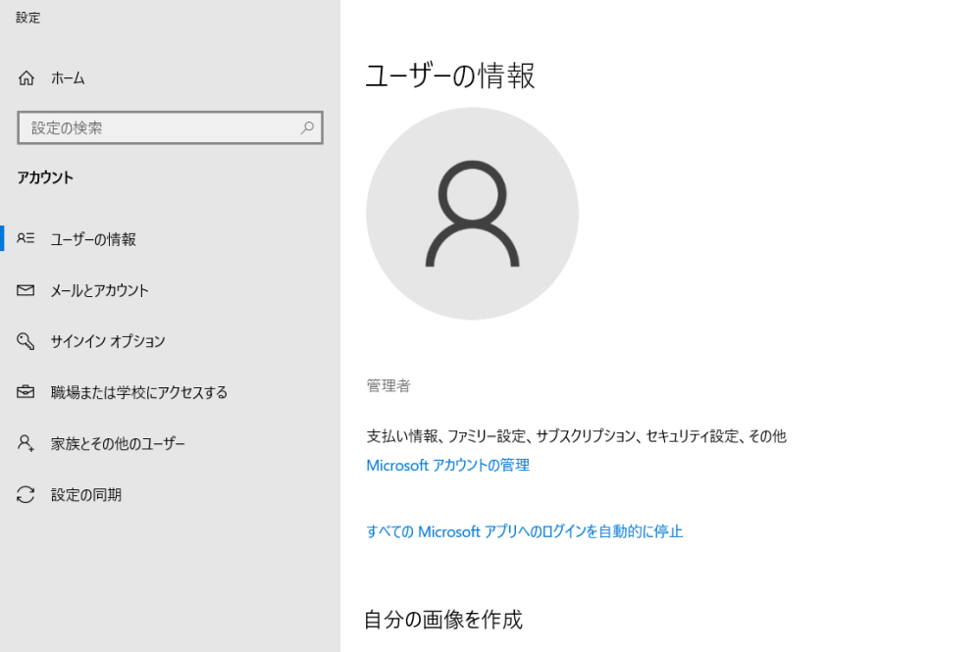
Task: Click the envelope icon beside メールとアカウント
Action: coord(26,290)
